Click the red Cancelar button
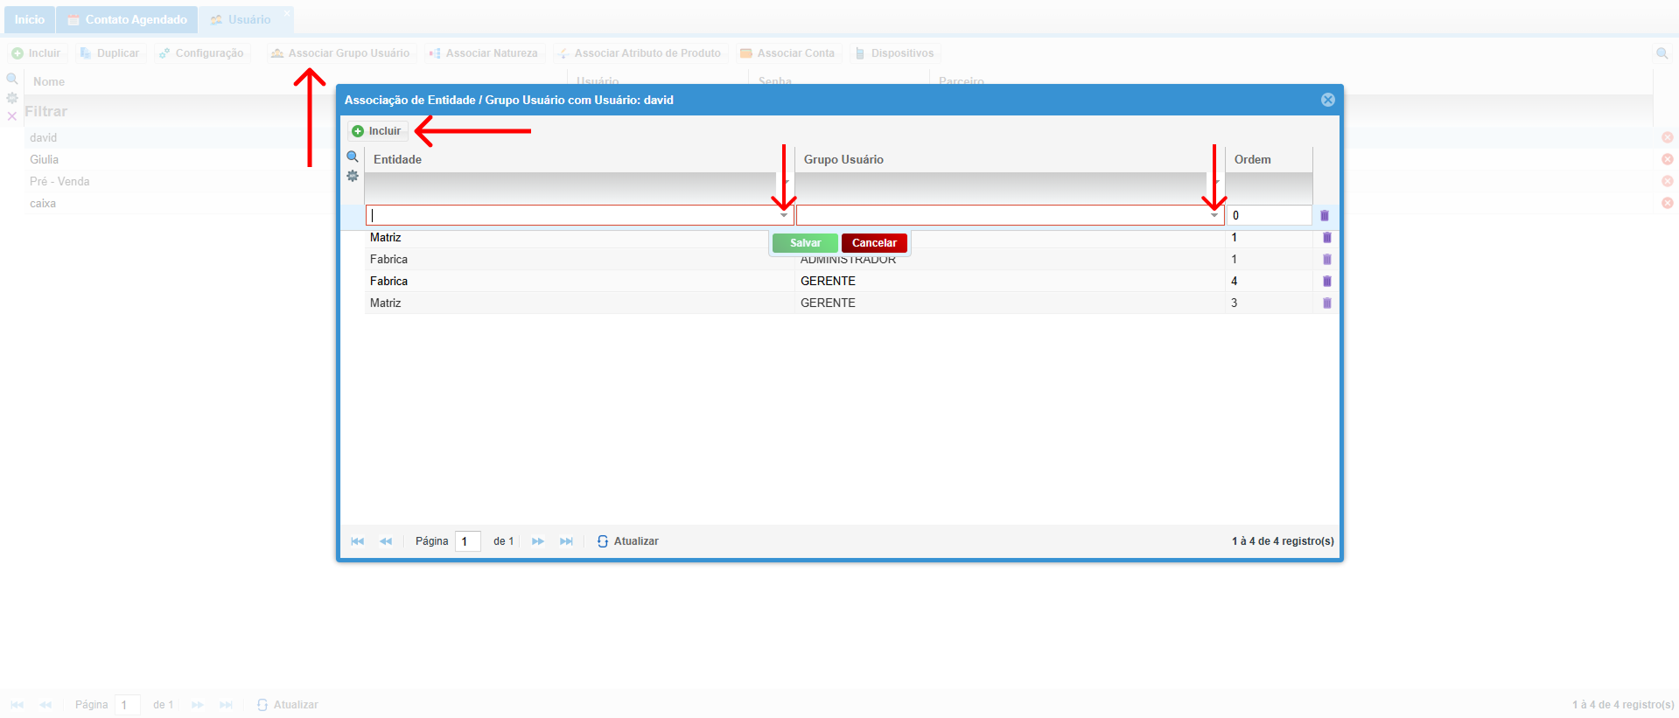This screenshot has width=1679, height=718. [x=873, y=243]
